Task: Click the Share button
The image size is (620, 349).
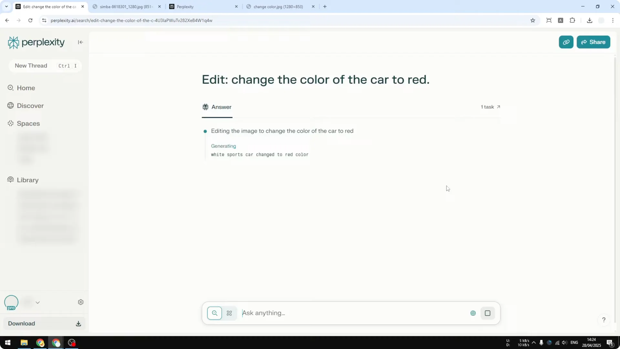Action: (x=594, y=42)
